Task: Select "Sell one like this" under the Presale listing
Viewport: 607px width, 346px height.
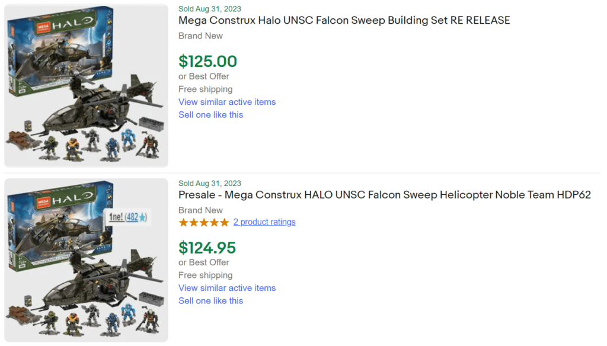Action: click(x=210, y=300)
